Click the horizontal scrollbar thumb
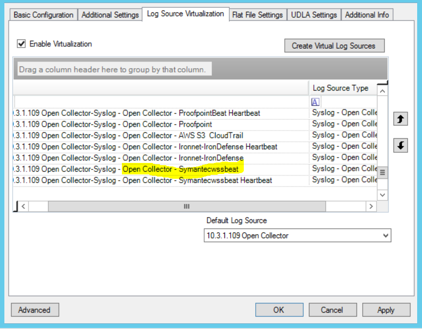Screen dimensions: 422x329 187,206
